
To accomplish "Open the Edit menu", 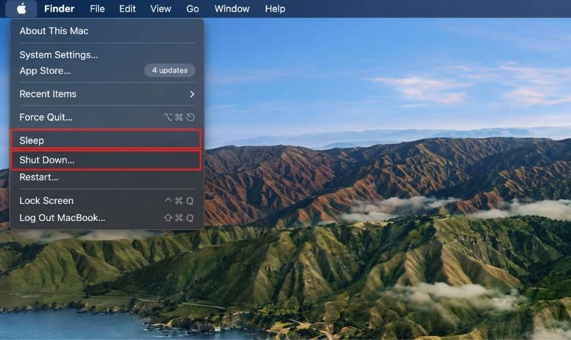I will [128, 9].
